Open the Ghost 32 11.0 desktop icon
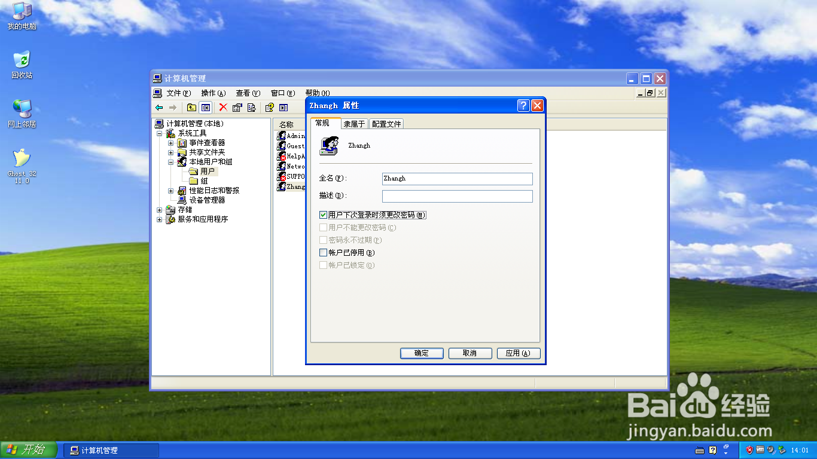Screen dimensions: 817x459 pos(22,166)
